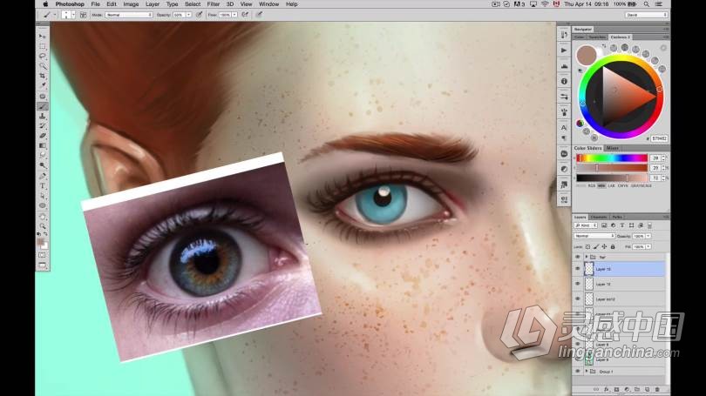
Task: Toggle visibility of Group 1
Action: coord(577,372)
